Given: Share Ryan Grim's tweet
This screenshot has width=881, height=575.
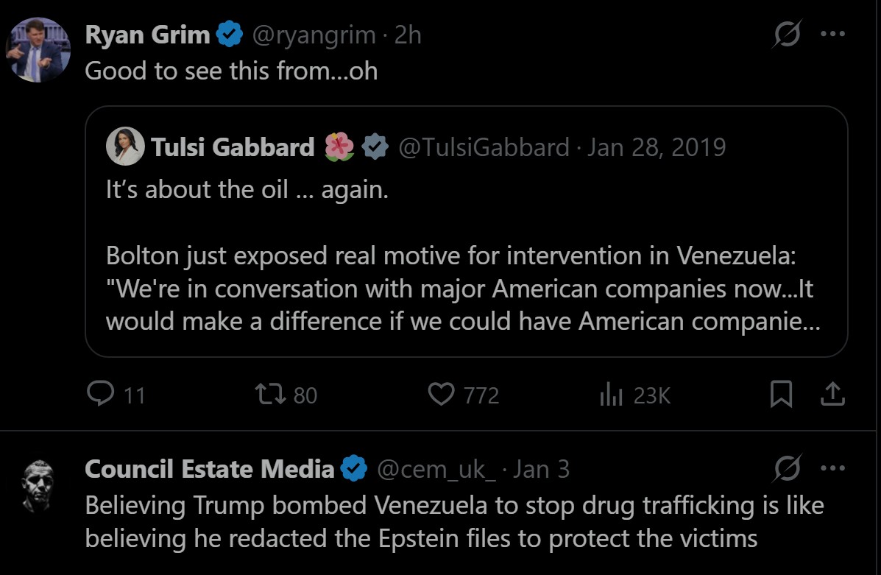Looking at the screenshot, I should pyautogui.click(x=832, y=395).
